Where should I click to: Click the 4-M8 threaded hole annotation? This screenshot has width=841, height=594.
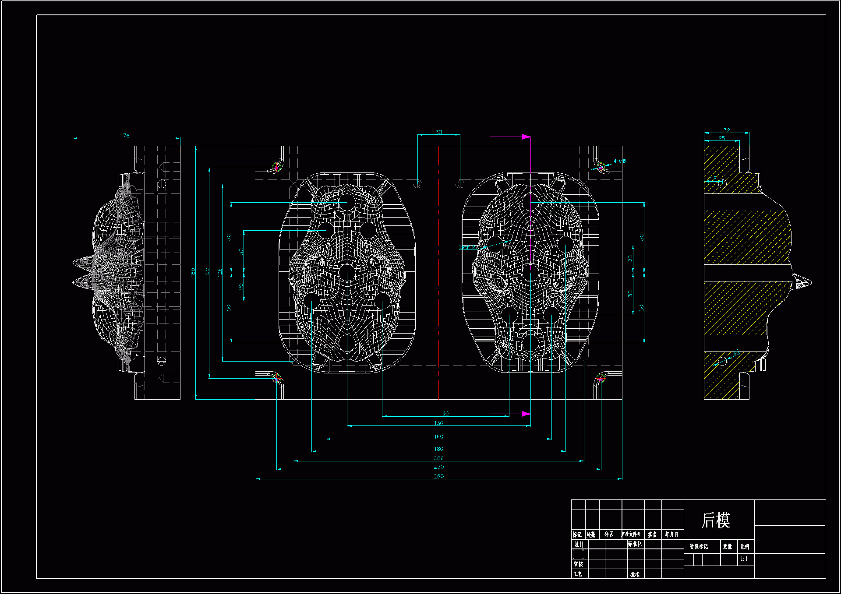(619, 162)
